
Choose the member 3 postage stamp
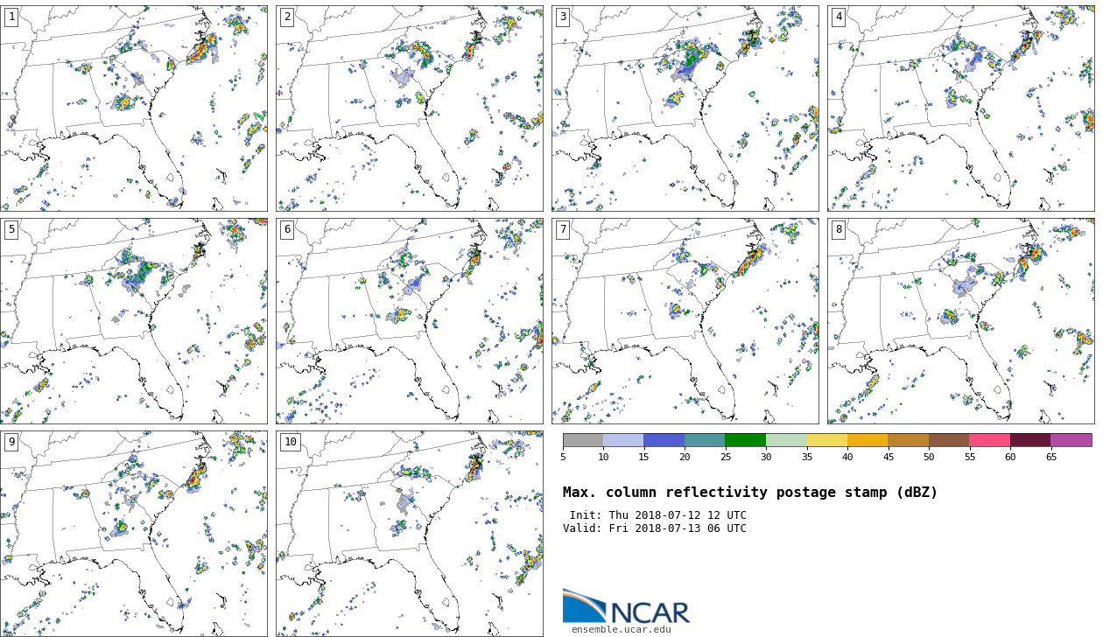coord(685,108)
